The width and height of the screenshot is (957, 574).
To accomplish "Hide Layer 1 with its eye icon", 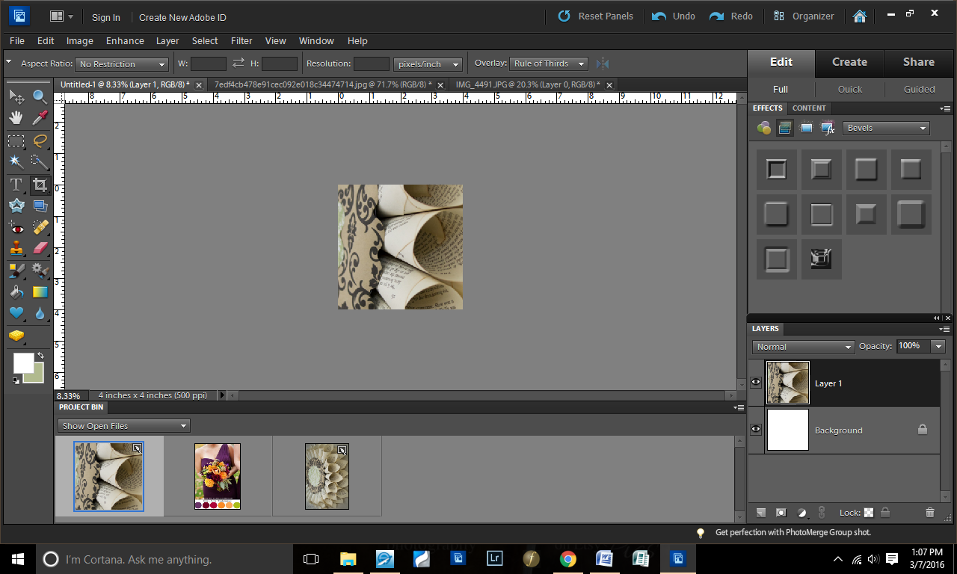I will click(756, 383).
